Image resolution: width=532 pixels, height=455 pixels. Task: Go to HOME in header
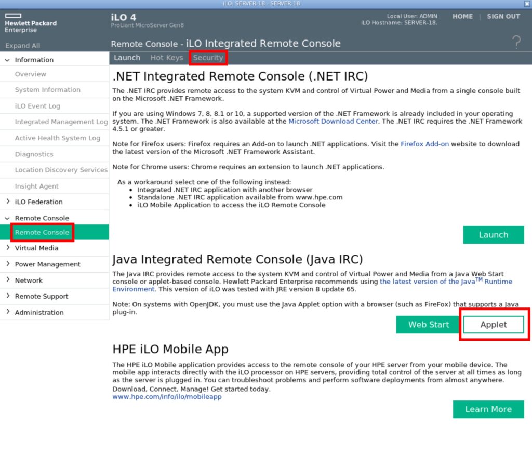pyautogui.click(x=462, y=16)
